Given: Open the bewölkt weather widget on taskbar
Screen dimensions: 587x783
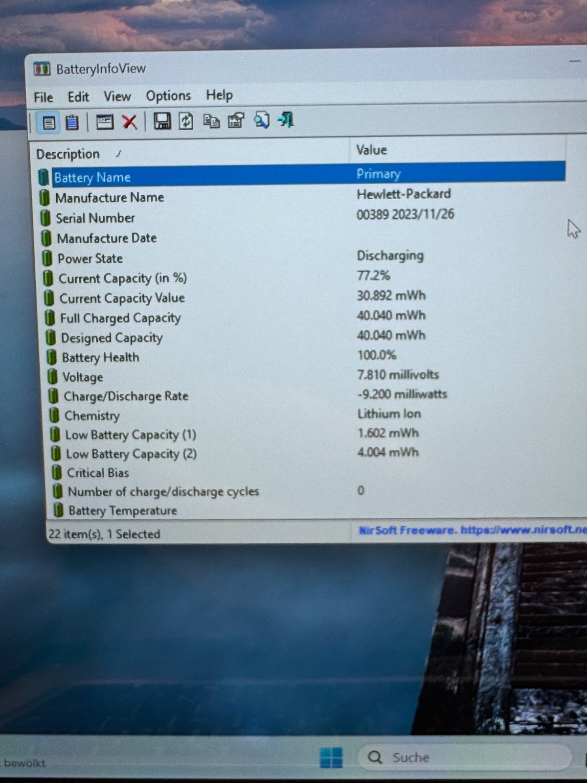Looking at the screenshot, I should tap(23, 763).
